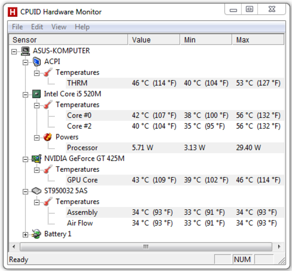Click the Battery 1 plug icon
Viewport: 292px width, 271px height.
coord(37,234)
